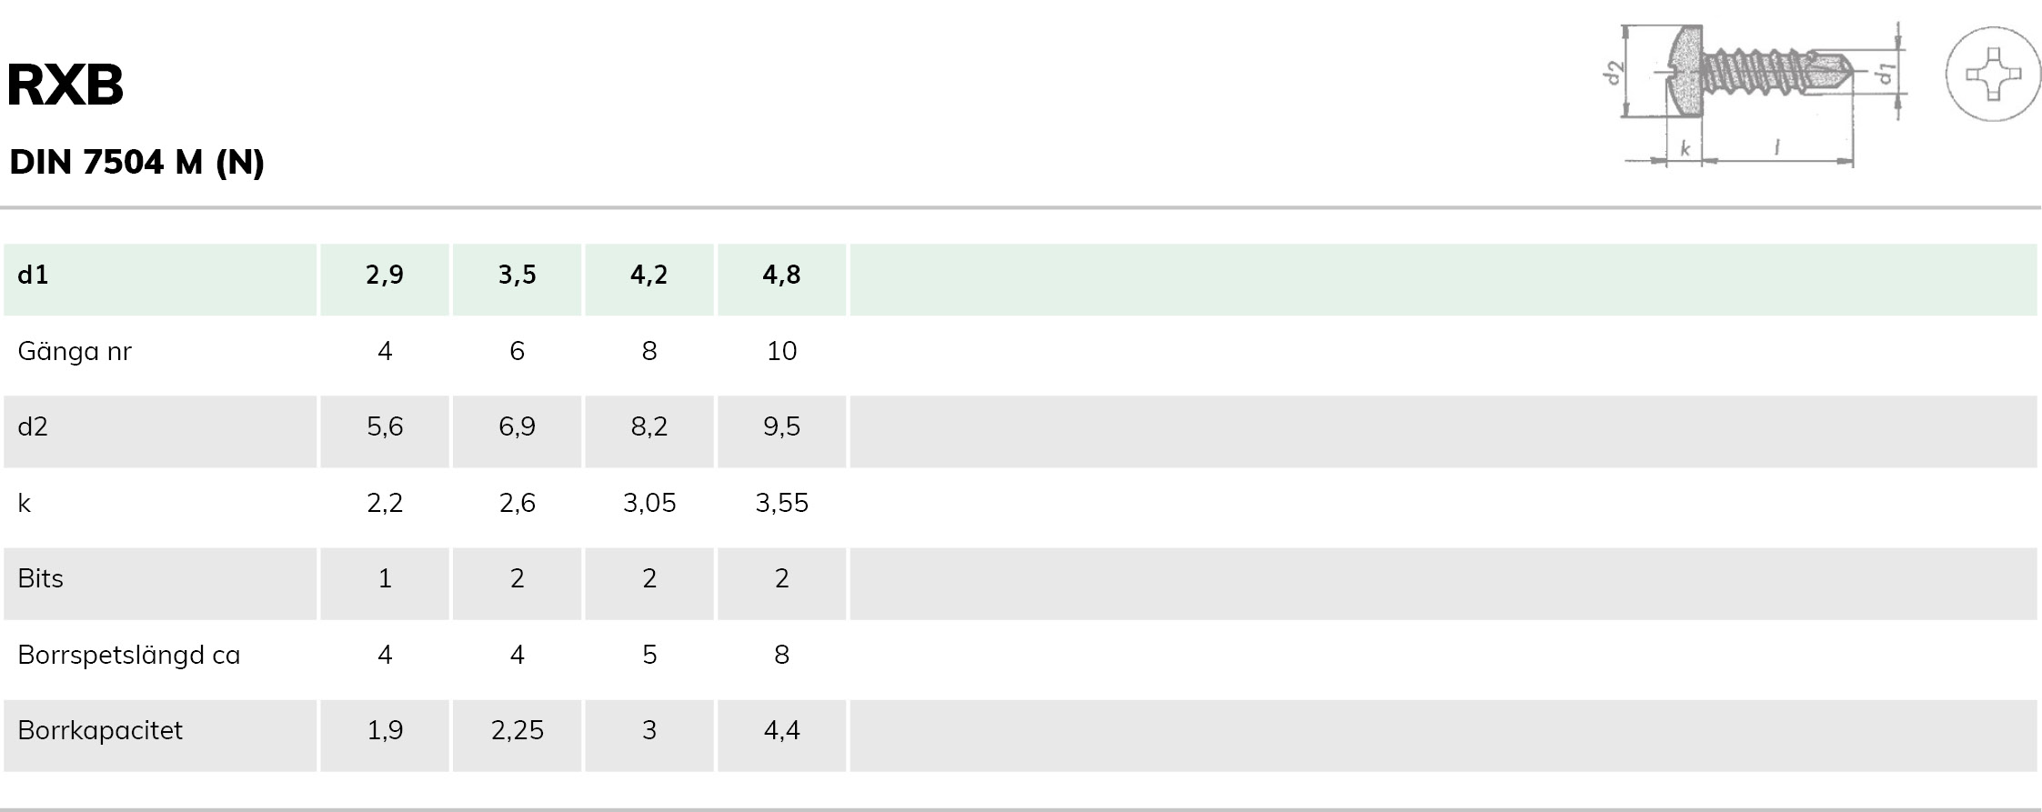Select Gänga nr value 10
This screenshot has width=2042, height=812.
point(781,351)
